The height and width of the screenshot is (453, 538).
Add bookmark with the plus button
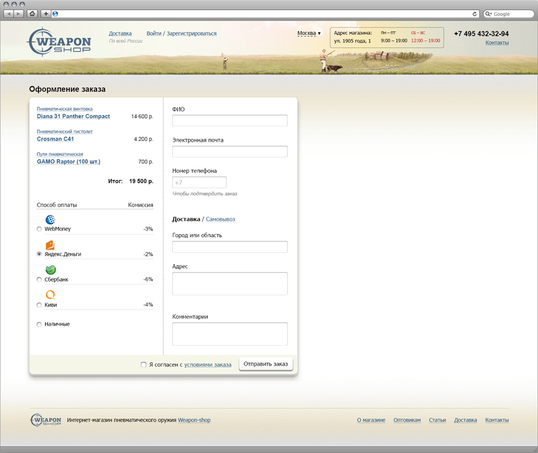(x=46, y=14)
